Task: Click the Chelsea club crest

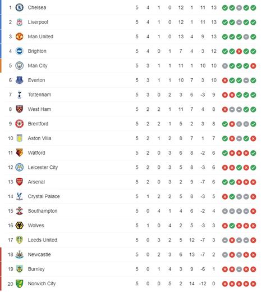Action: [19, 7]
